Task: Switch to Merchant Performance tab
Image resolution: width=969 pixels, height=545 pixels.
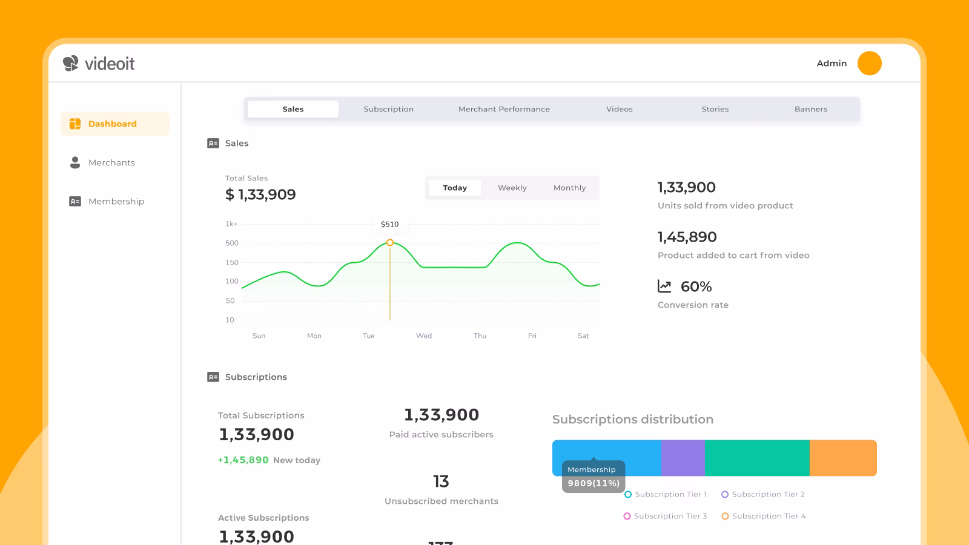Action: tap(504, 109)
